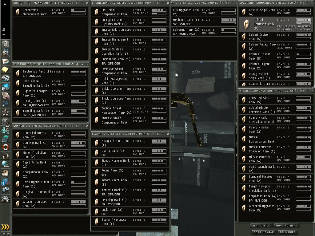315x236 pixels.
Task: Click the Move HQ Here button
Action: click(x=286, y=226)
